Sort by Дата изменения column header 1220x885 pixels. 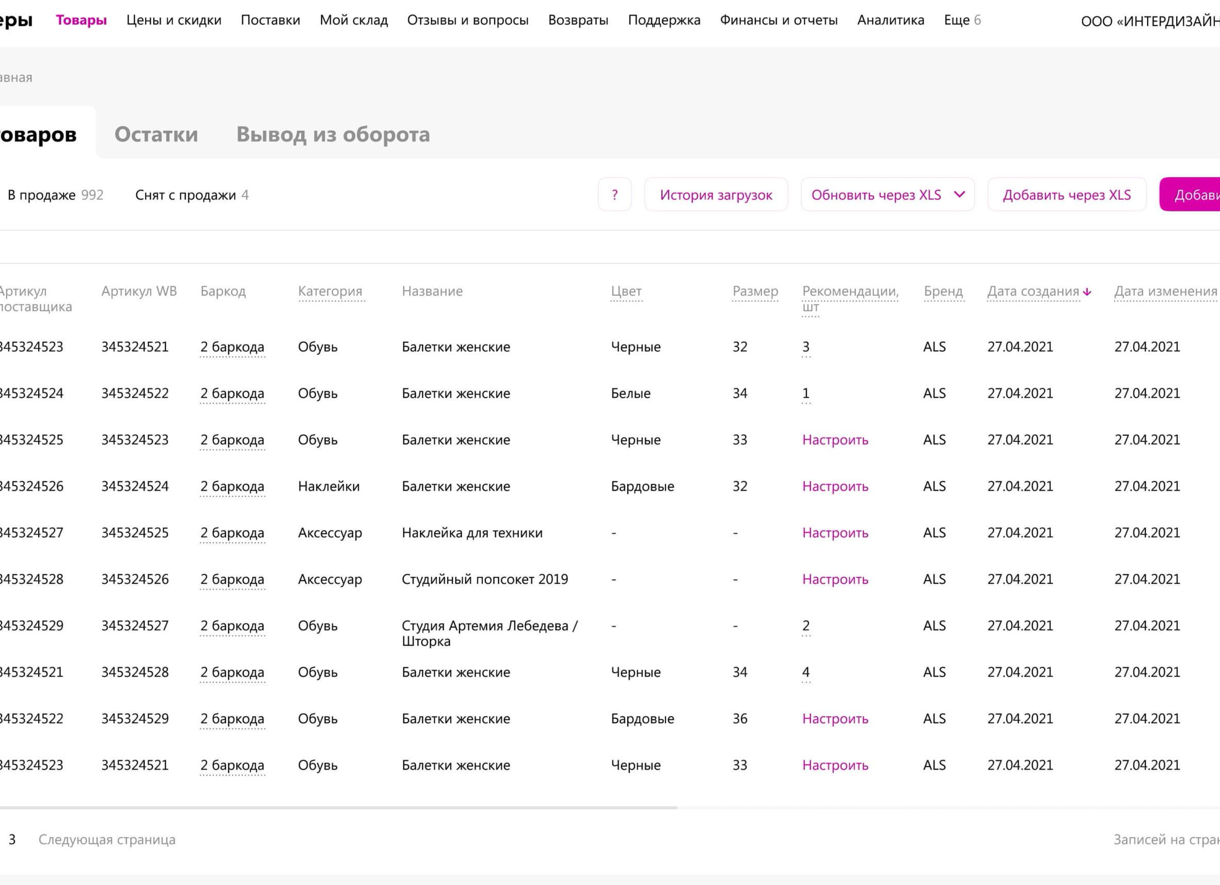tap(1165, 291)
